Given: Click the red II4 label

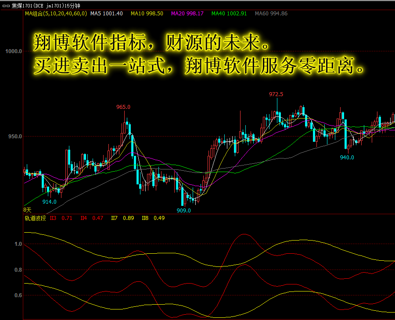Looking at the screenshot, I should coord(84,218).
